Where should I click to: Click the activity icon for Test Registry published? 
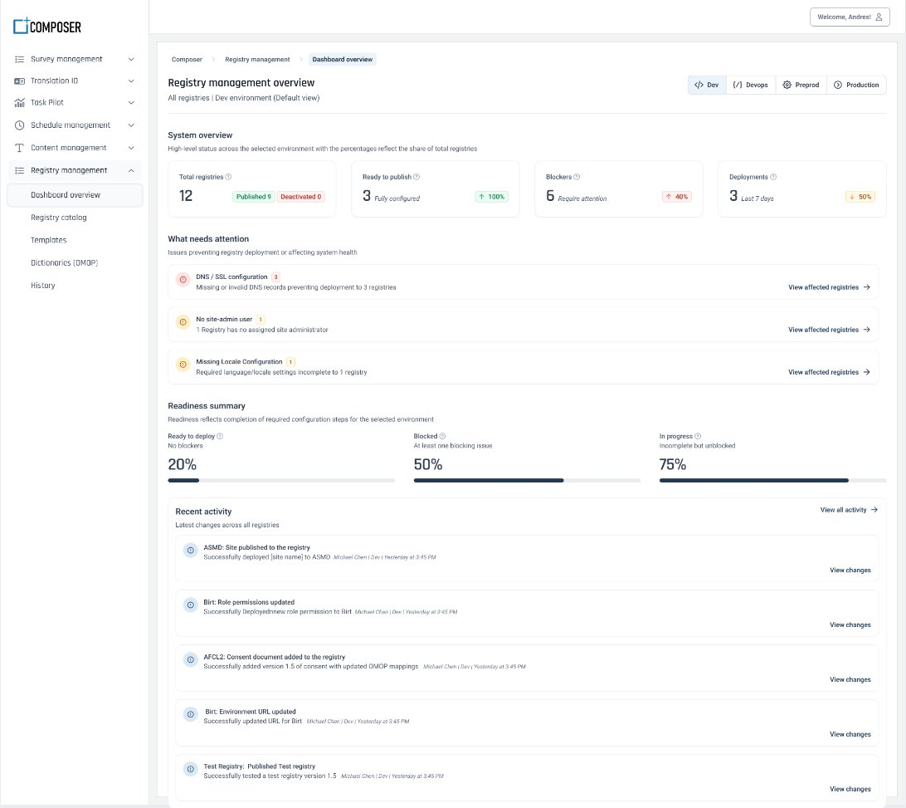click(x=190, y=769)
